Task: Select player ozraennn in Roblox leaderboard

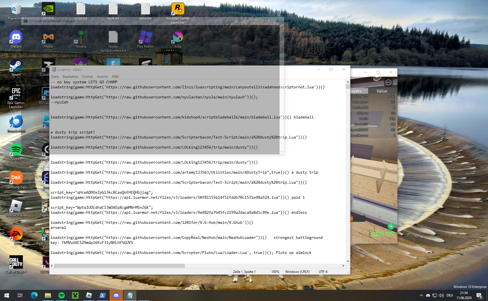Action: pos(360,102)
